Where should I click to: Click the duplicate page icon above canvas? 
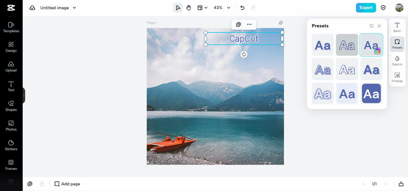(x=281, y=23)
